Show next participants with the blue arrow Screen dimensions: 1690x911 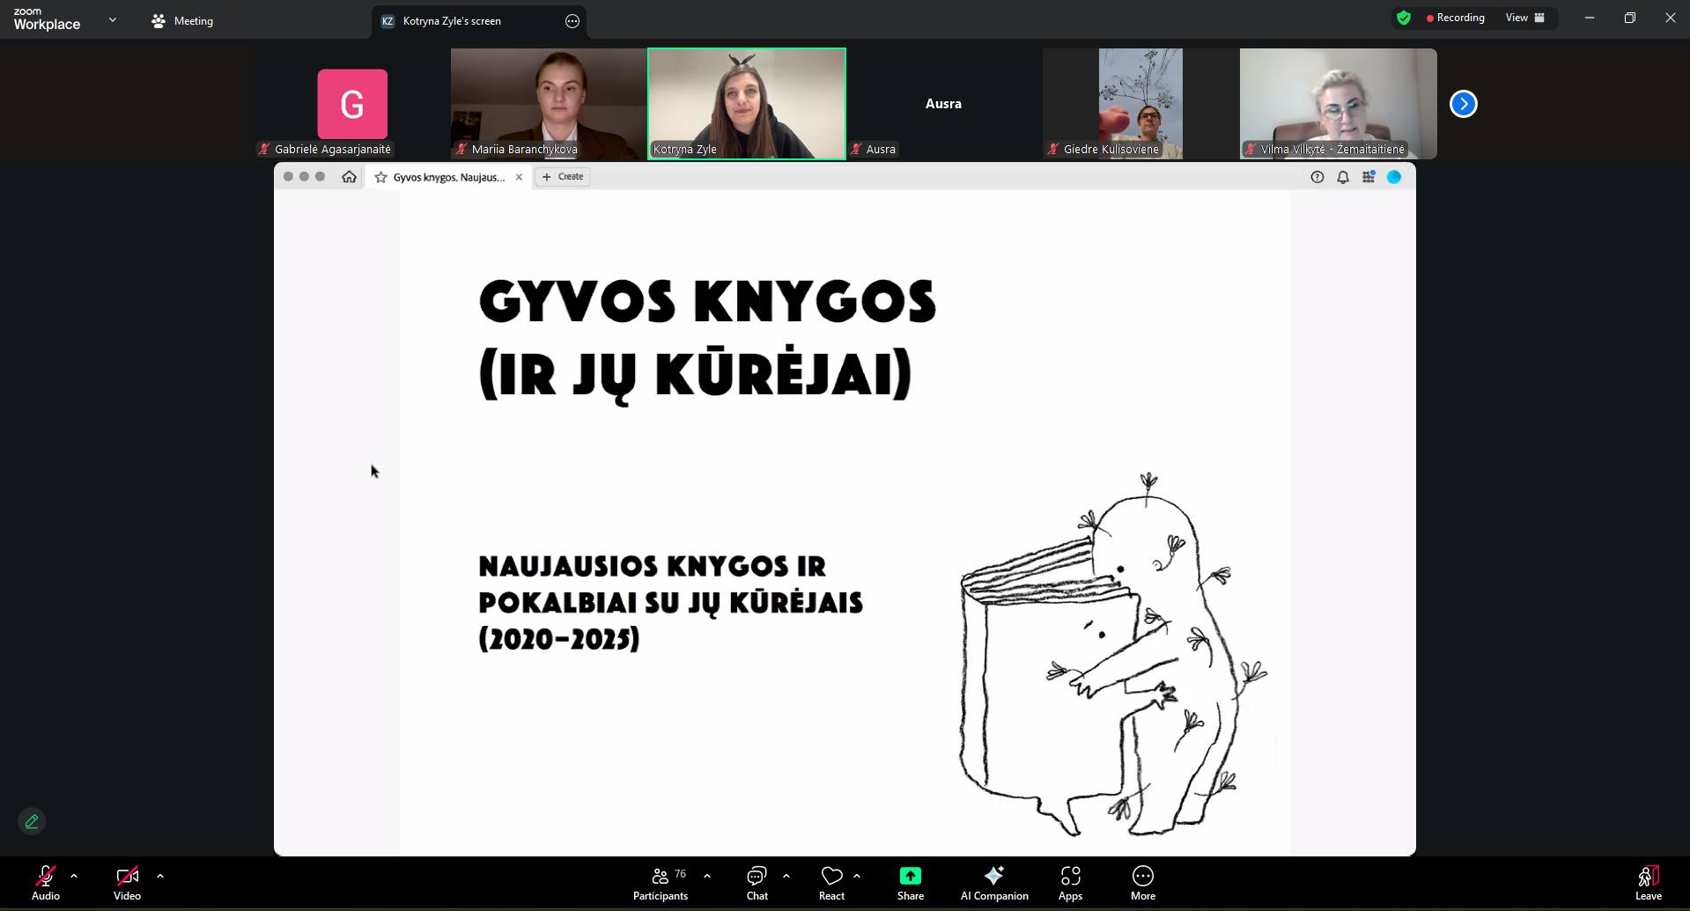1463,104
